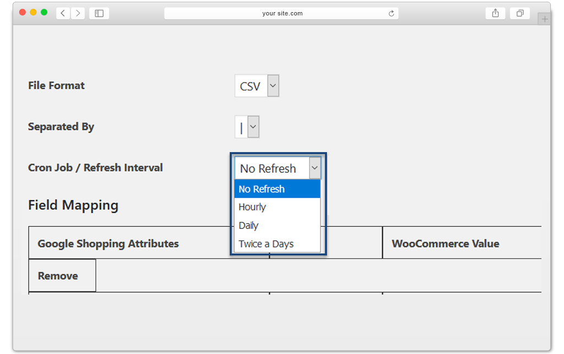Expand the Separated By dropdown
Screen dimensions: 564x354
247,127
